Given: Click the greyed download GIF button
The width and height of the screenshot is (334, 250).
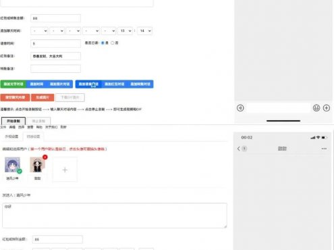Looking at the screenshot, I should click(70, 97).
